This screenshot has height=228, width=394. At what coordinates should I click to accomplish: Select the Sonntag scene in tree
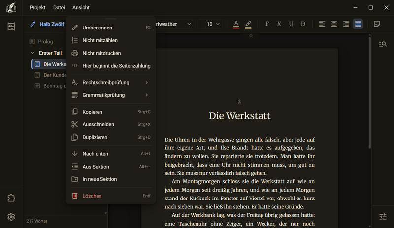[50, 86]
